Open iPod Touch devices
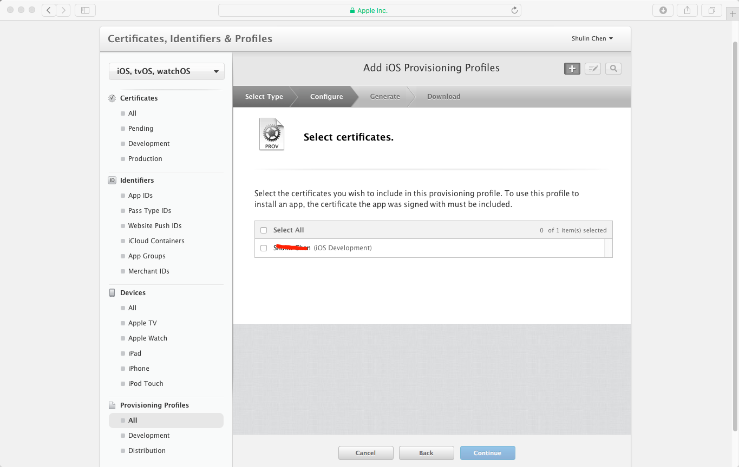Screen dimensions: 739x467 146,384
